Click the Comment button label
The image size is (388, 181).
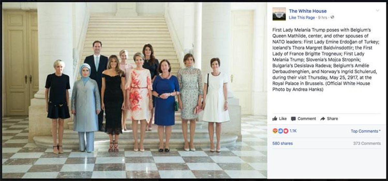[307, 119]
